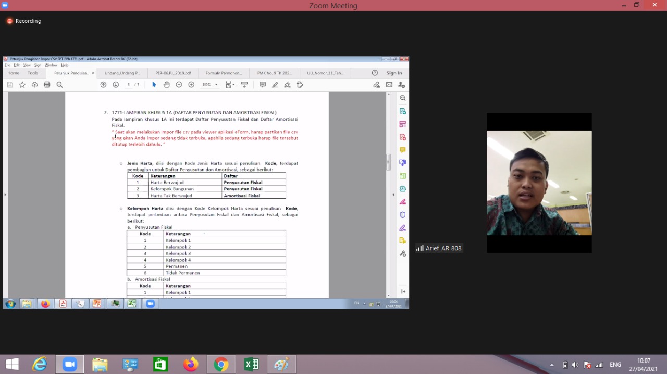667x374 pixels.
Task: Select the hand pan tool
Action: click(167, 85)
